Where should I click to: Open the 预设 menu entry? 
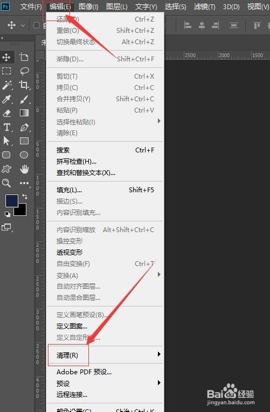click(105, 383)
